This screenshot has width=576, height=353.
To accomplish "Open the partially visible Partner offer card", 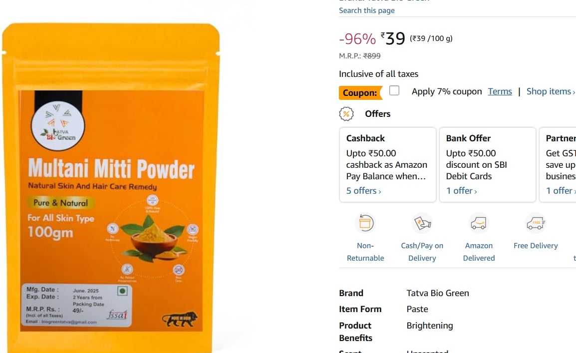I will pos(558,165).
